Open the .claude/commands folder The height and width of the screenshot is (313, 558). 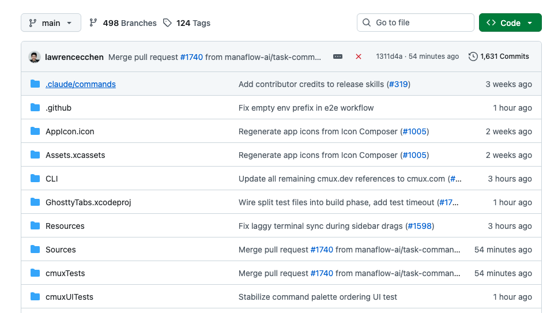(81, 84)
